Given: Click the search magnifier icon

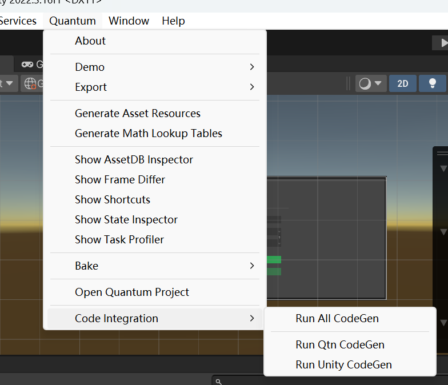Looking at the screenshot, I should 218,382.
